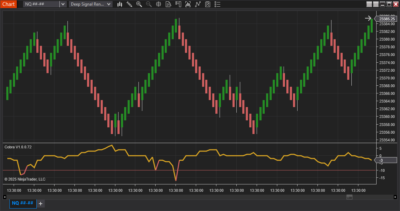Click the zoom out magnifier

[x=149, y=4]
